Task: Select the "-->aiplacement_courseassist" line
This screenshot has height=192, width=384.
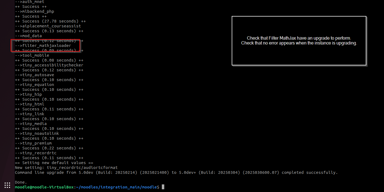Action: click(x=48, y=26)
